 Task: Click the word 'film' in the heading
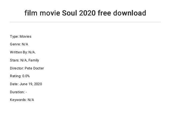coord(31,13)
